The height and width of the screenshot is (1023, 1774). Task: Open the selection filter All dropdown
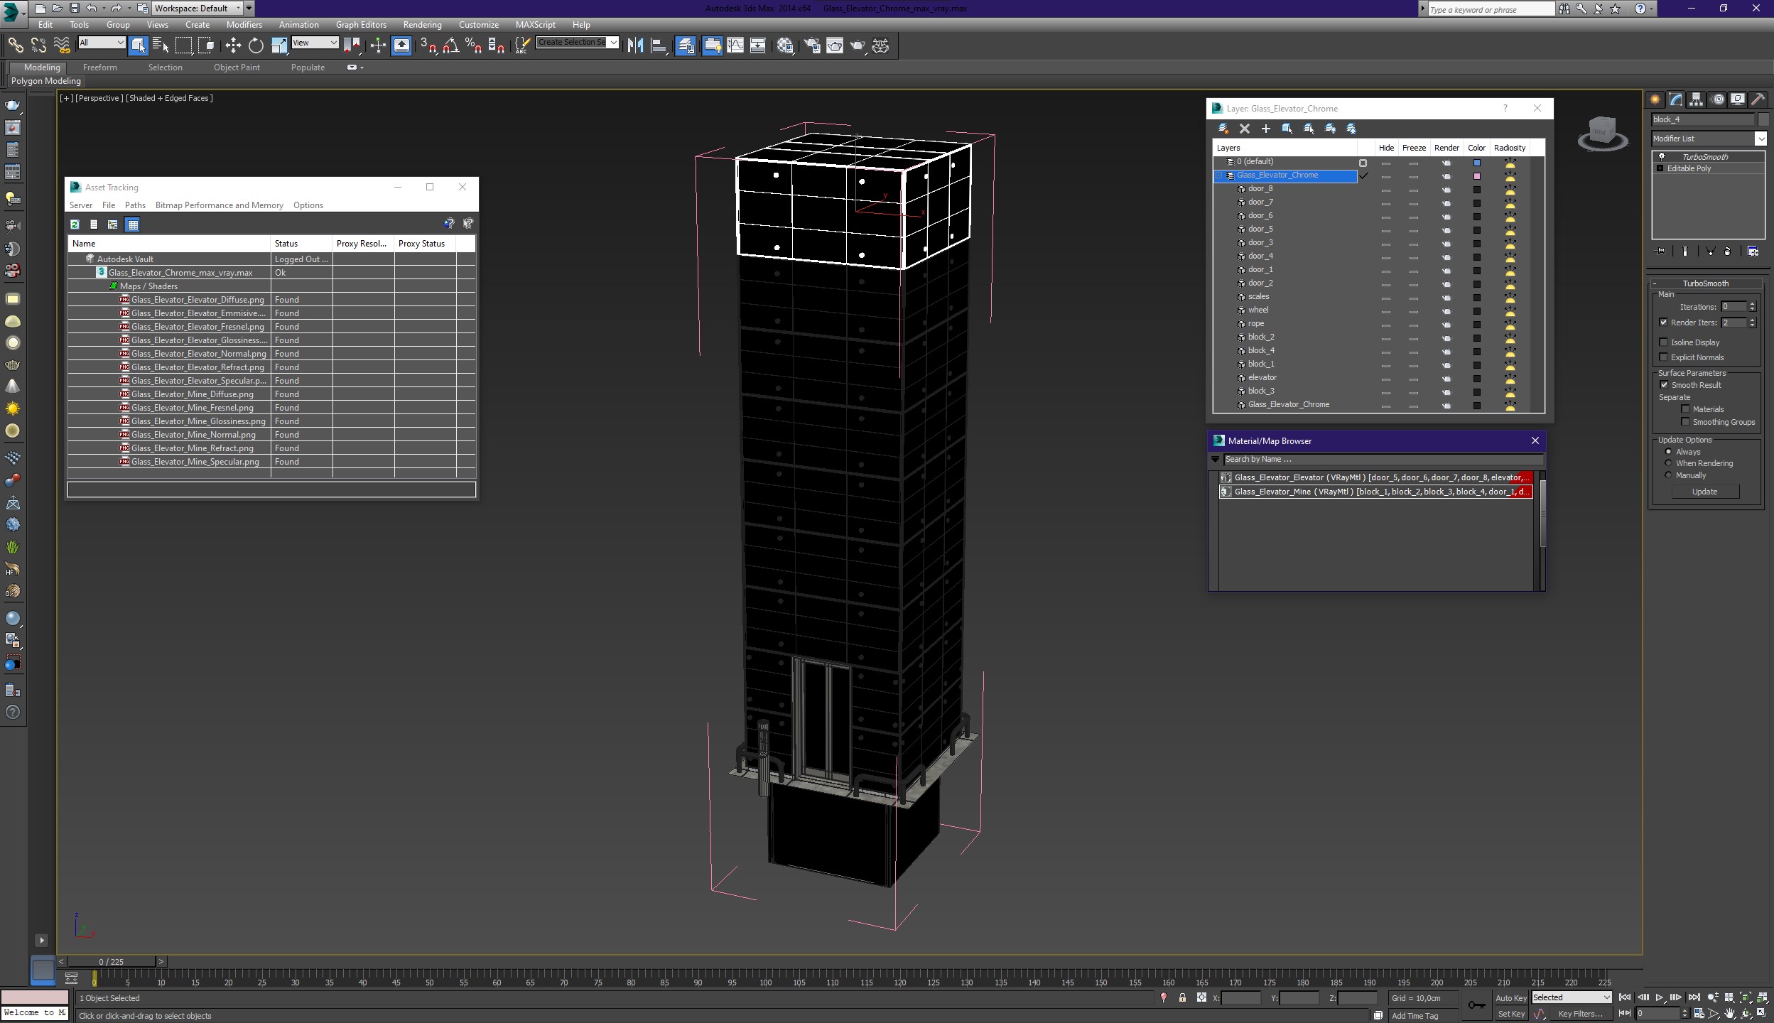(101, 43)
